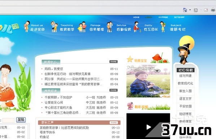Click the star icon beside 明星宝宝
Viewport: 216px width, 139px height.
pos(130,59)
